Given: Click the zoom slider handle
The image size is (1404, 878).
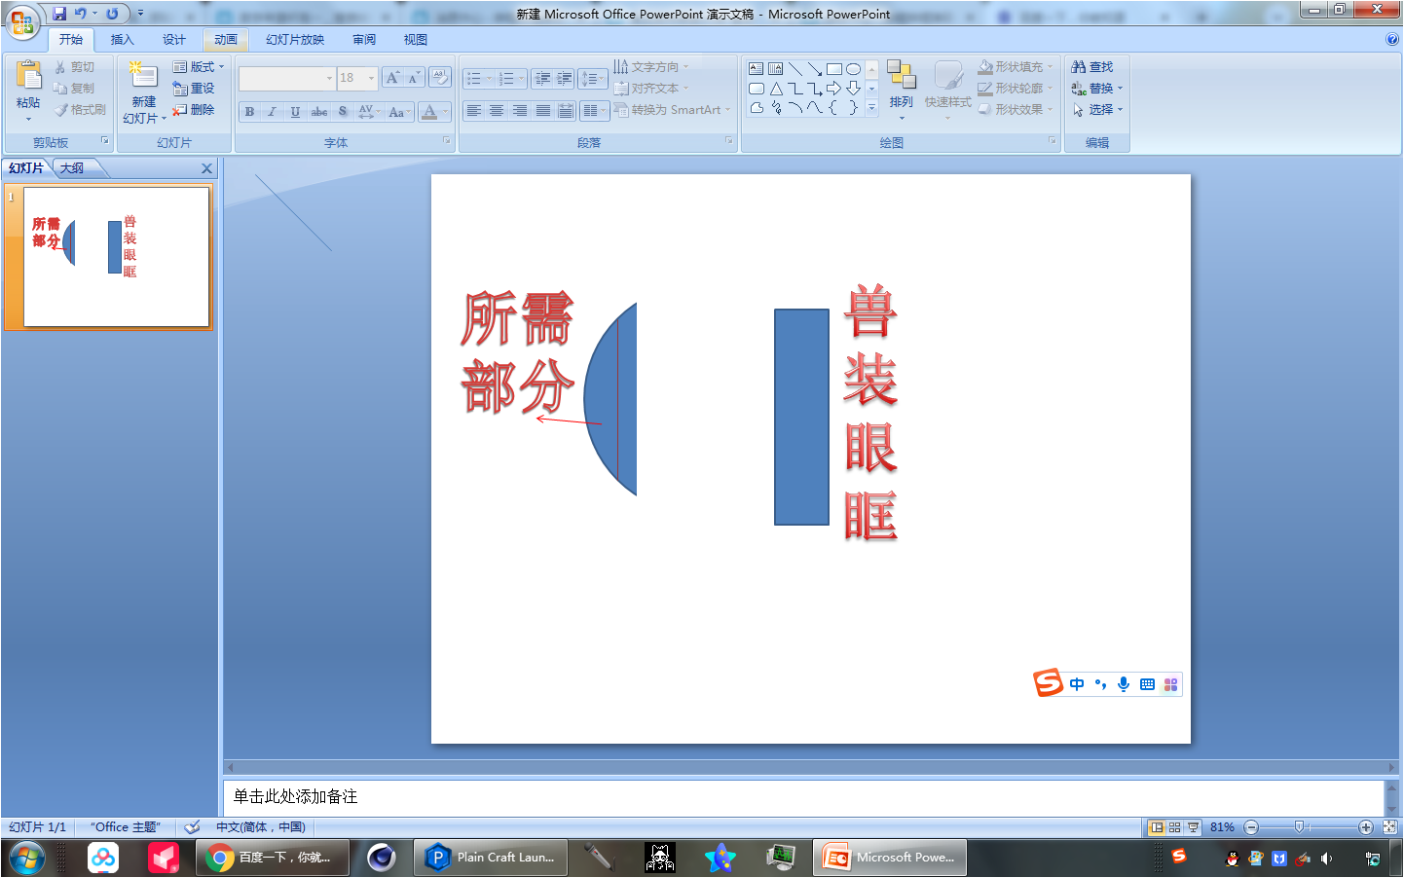Looking at the screenshot, I should coord(1299,827).
